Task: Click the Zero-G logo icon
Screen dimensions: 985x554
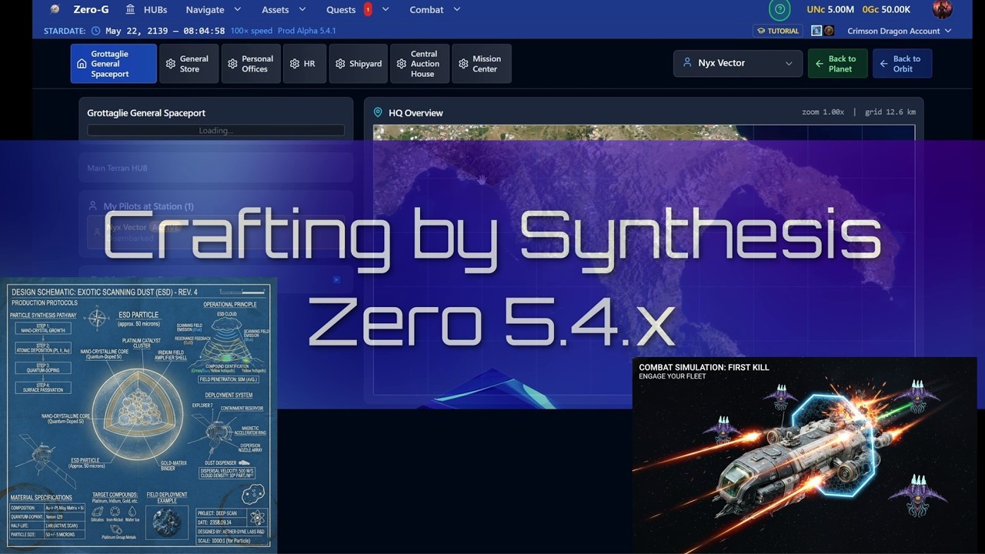Action: tap(55, 9)
